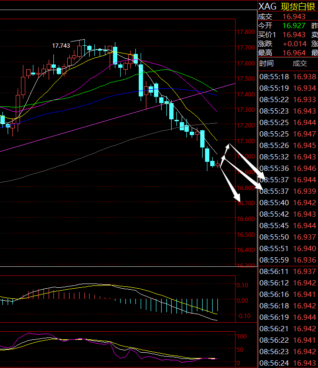The height and width of the screenshot is (368, 318).
Task: Select the 08:55:36 tick time
Action: 274,168
